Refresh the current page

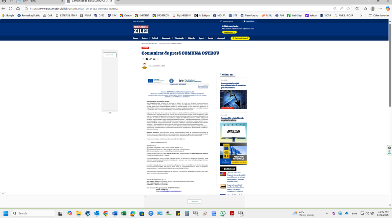(10, 8)
